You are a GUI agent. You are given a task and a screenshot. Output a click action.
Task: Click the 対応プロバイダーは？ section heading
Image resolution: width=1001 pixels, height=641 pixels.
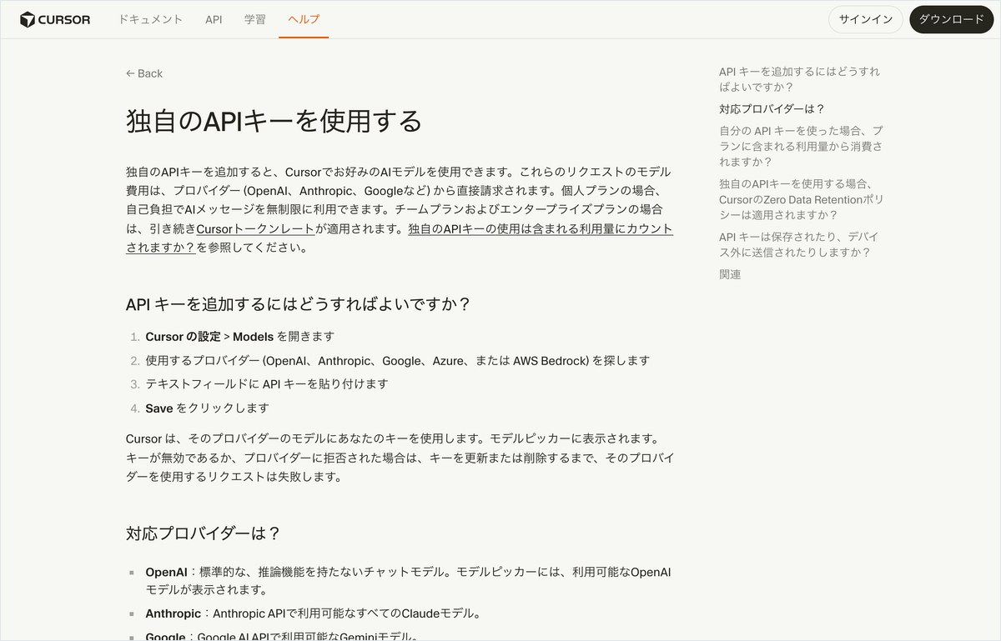click(204, 533)
